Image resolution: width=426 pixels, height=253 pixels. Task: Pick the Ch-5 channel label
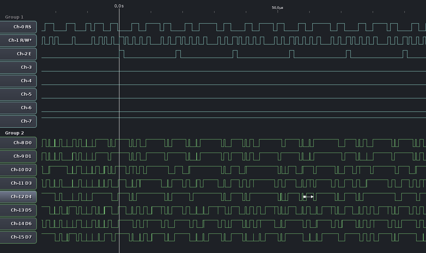click(19, 94)
